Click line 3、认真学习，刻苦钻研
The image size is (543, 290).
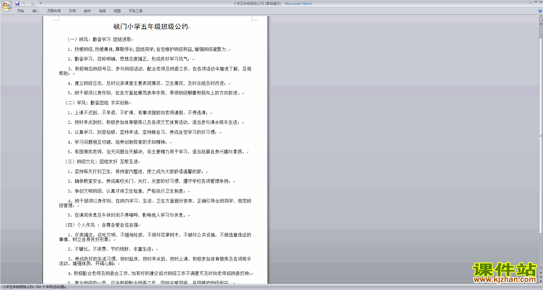(142, 132)
